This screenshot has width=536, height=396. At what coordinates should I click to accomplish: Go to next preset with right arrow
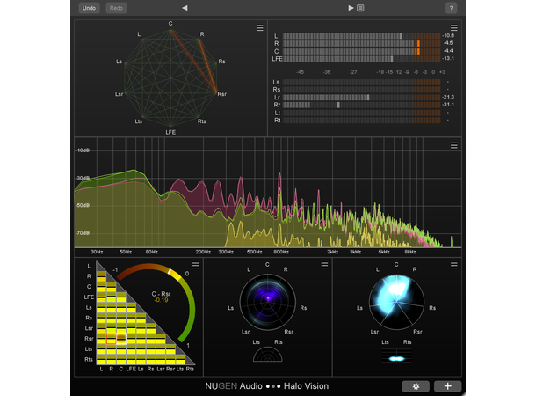tap(351, 8)
